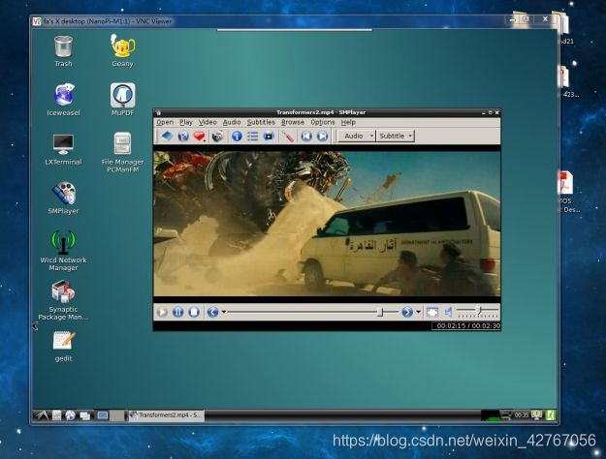
Task: Click the Play button in control bar
Action: (162, 312)
